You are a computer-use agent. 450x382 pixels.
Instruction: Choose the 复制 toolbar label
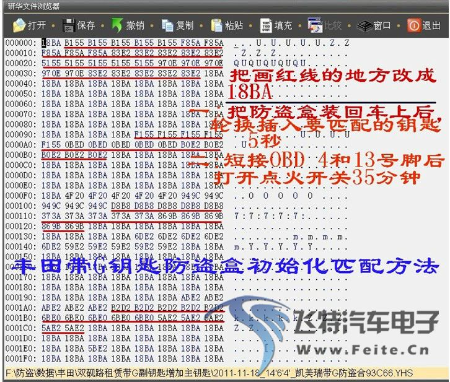click(185, 25)
